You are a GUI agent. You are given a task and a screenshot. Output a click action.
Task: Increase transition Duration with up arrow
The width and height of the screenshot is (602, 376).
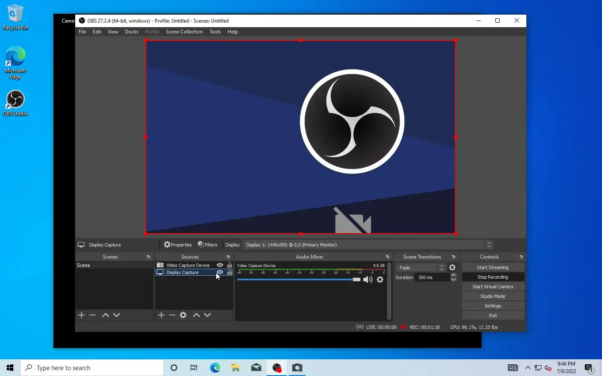pos(454,275)
